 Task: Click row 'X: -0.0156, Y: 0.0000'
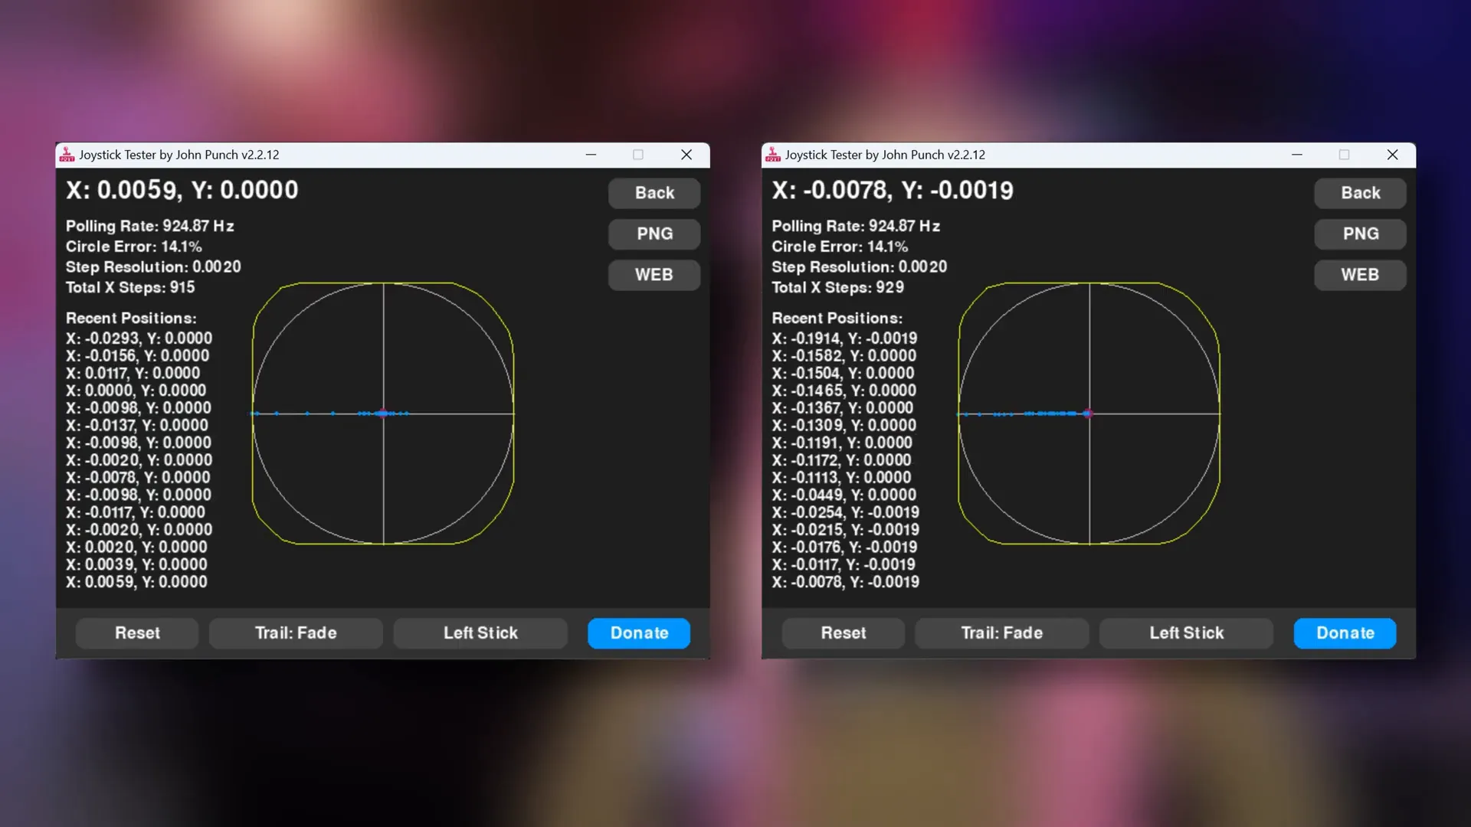point(137,356)
